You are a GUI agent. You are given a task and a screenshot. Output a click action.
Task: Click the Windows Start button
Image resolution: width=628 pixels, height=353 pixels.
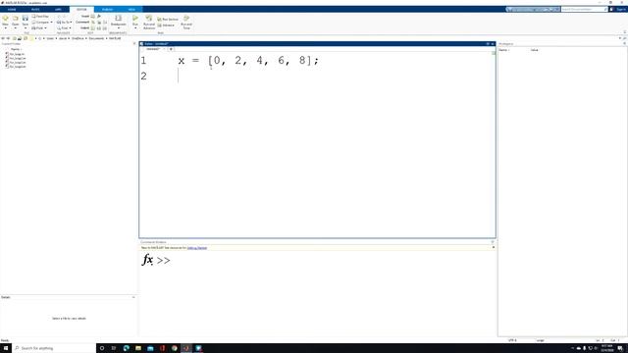(x=6, y=348)
